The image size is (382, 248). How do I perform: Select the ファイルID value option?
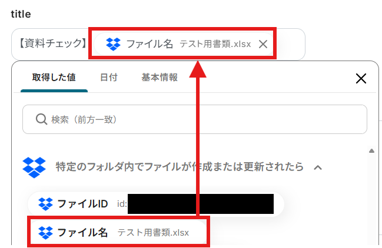tap(156, 204)
